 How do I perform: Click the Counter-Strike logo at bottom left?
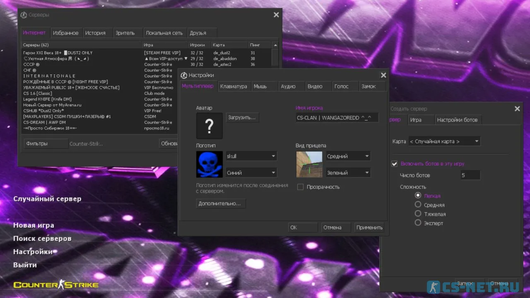[56, 285]
